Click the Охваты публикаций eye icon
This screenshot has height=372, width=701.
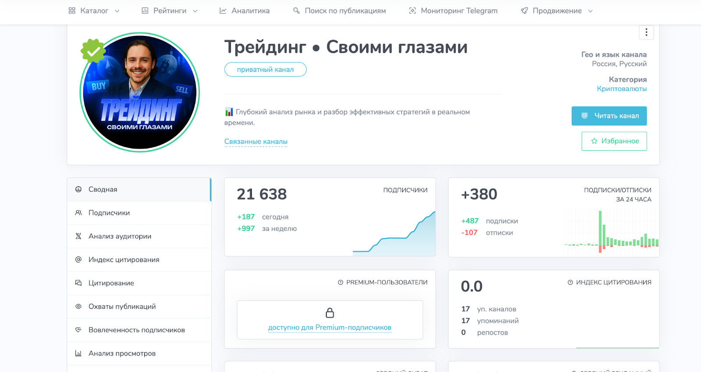pyautogui.click(x=78, y=306)
